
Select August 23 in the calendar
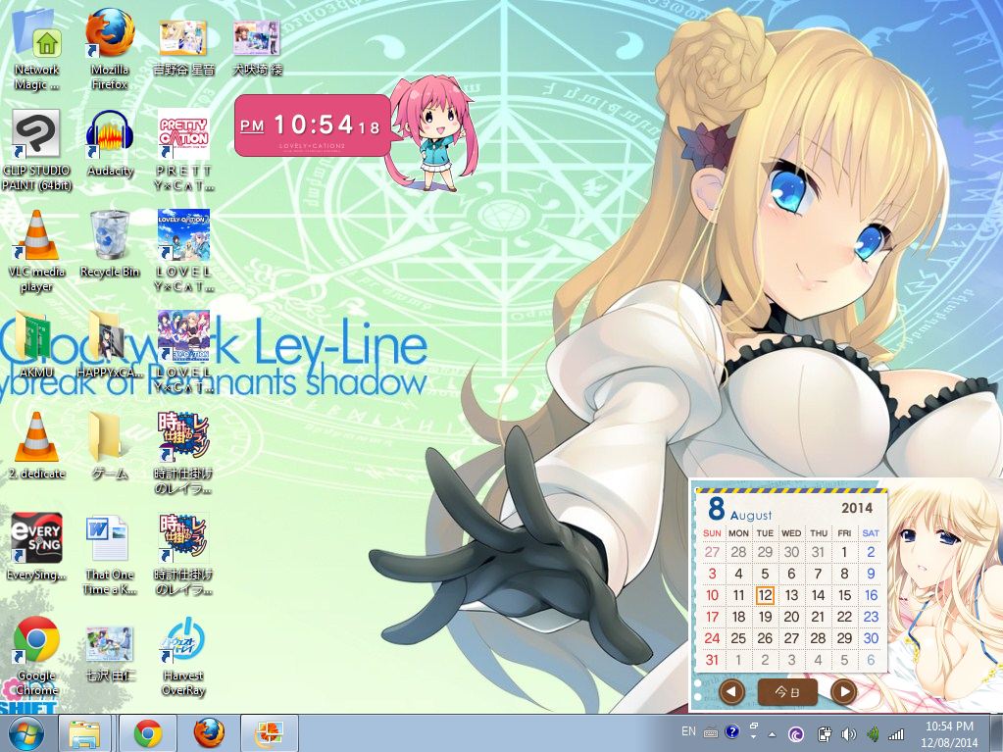tap(871, 617)
